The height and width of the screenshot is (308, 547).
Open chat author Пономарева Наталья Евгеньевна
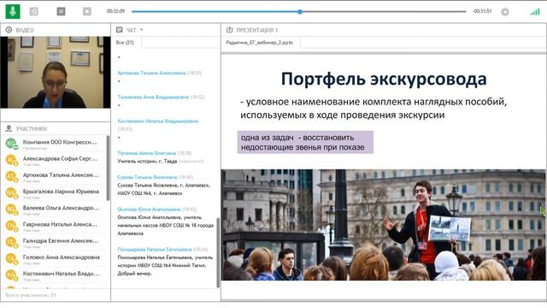[x=155, y=250]
